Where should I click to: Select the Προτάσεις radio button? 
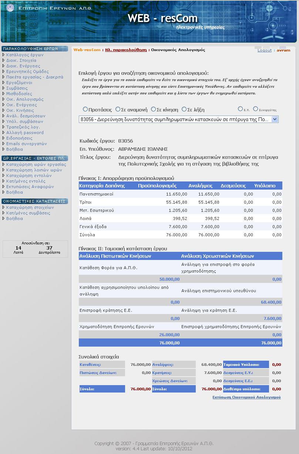85,109
